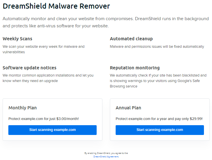Image resolution: width=212 pixels, height=160 pixels.
Task: Click the DreamShield Malware Remover page title
Action: pyautogui.click(x=56, y=6)
